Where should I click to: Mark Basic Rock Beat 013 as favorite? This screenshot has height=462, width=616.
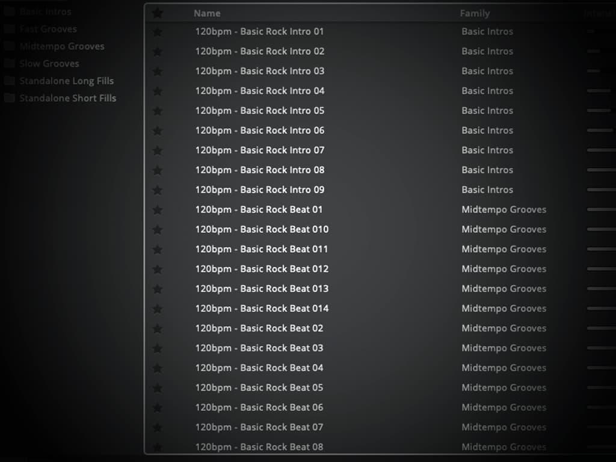click(158, 289)
